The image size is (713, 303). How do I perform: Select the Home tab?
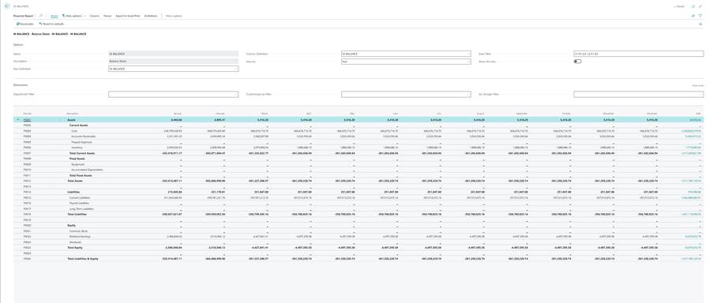coord(54,16)
